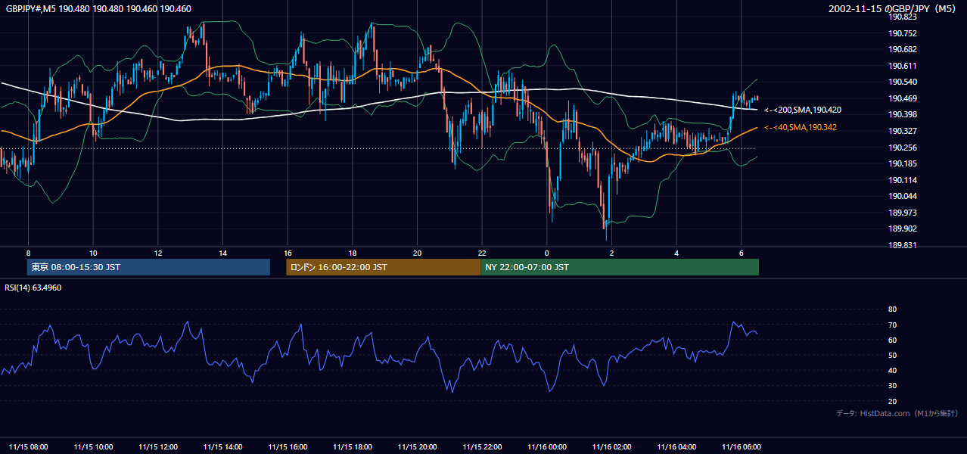Click hour tick 16 under price chart
Viewport: 967px width, 454px height.
tap(288, 253)
